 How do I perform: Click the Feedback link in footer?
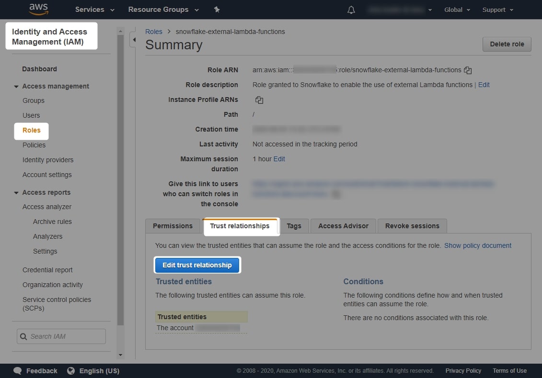42,371
